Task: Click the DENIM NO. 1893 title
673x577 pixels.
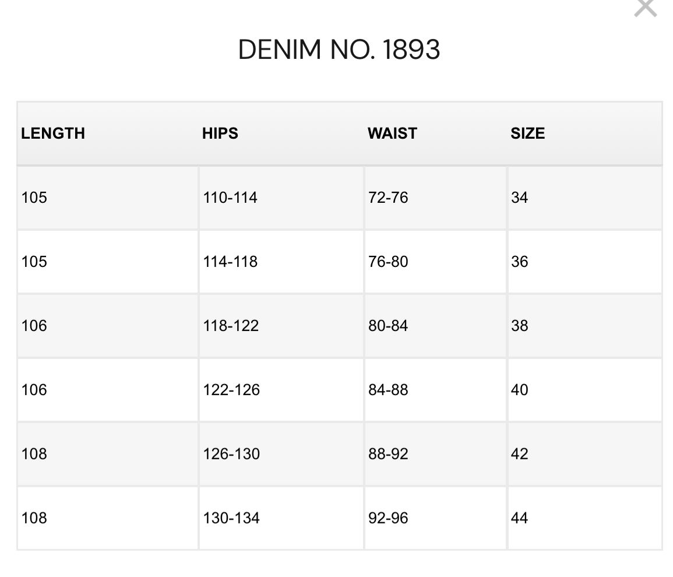Action: tap(339, 50)
